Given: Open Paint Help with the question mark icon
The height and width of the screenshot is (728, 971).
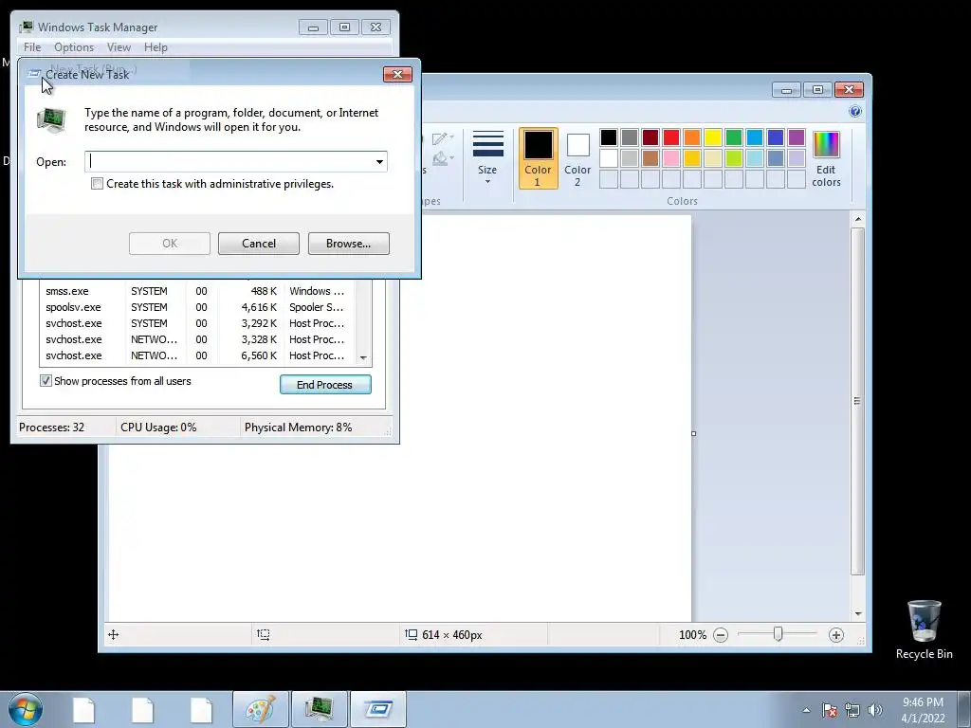Looking at the screenshot, I should [x=854, y=112].
